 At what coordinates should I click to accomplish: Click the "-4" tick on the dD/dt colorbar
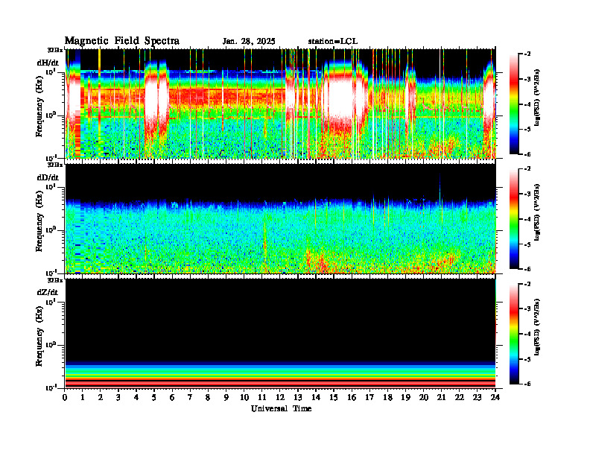click(527, 219)
